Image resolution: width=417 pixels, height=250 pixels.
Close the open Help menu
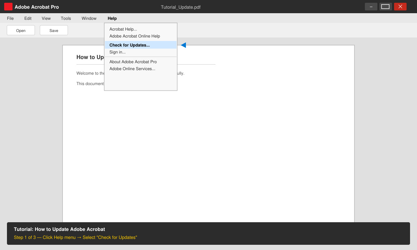[x=112, y=18]
